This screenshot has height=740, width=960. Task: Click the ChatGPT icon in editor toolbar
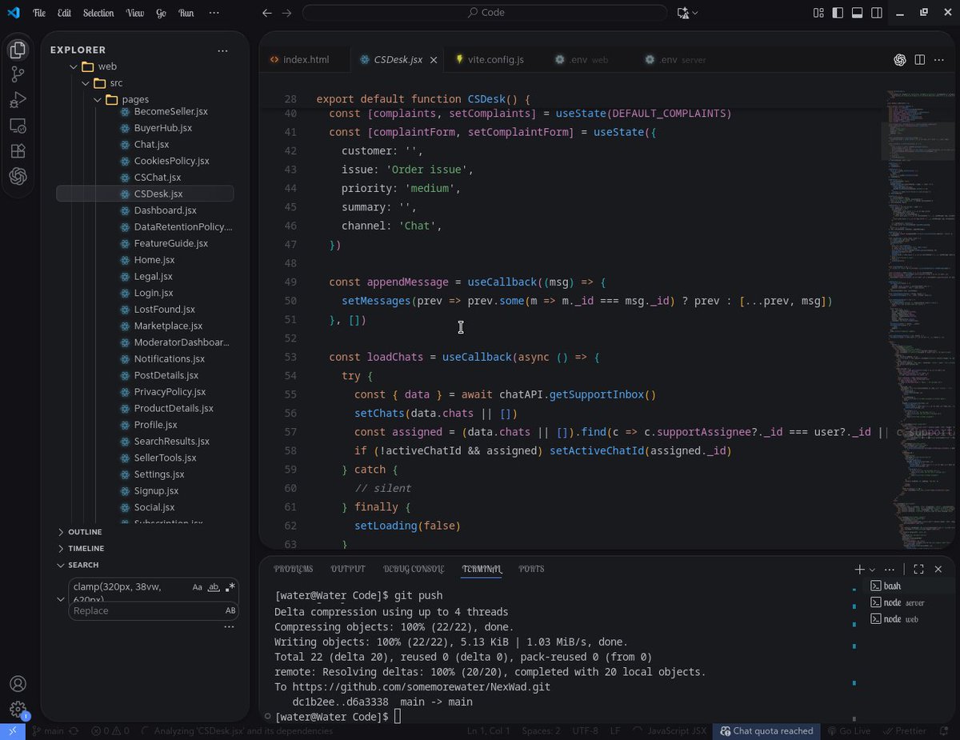coord(900,60)
